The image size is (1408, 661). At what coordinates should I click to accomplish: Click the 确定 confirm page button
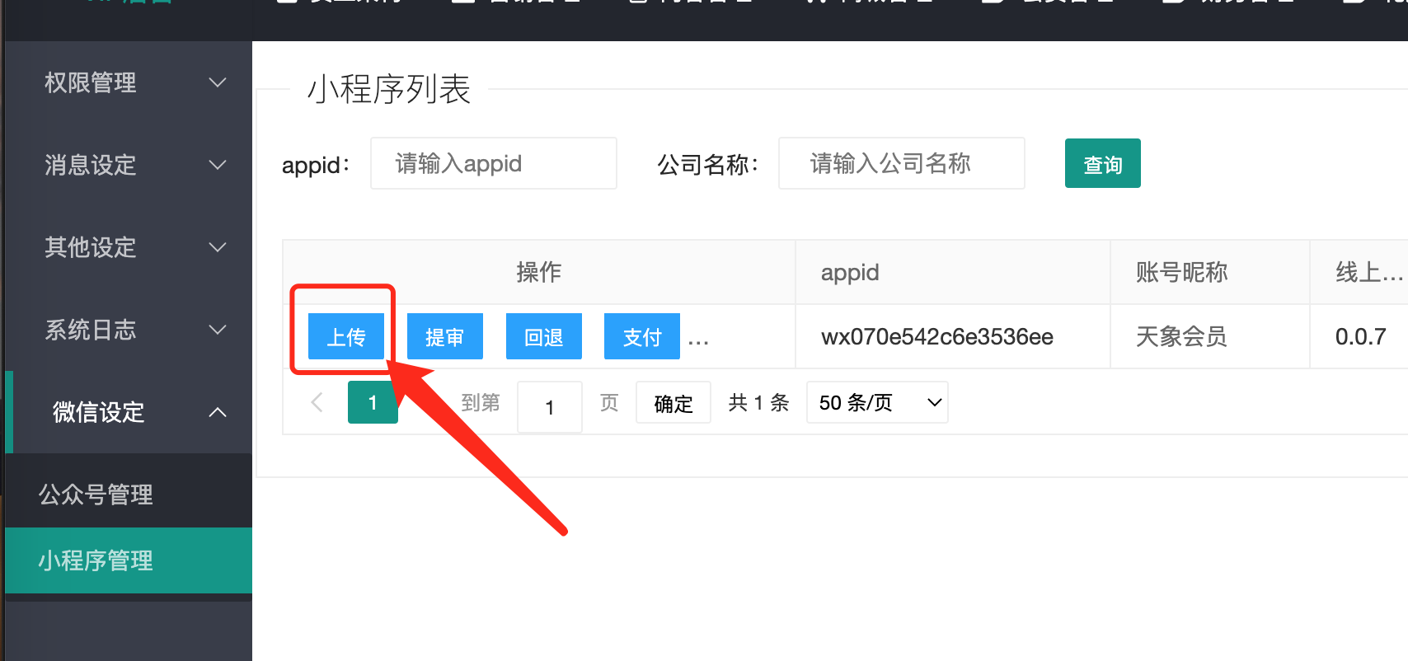tap(673, 403)
